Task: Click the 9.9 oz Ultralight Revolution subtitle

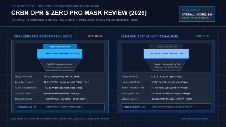Action: [x=74, y=20]
